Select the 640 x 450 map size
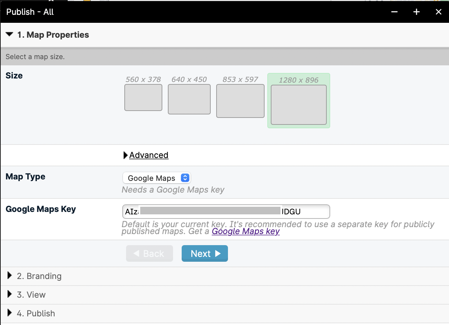The width and height of the screenshot is (449, 325). [189, 99]
